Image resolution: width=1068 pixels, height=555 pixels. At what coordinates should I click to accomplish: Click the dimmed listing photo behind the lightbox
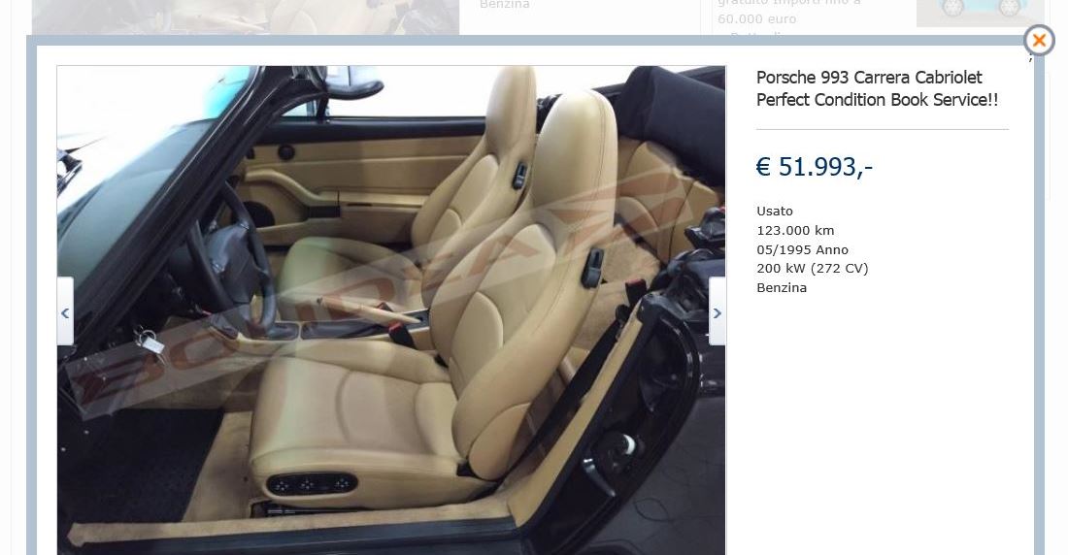click(x=246, y=17)
